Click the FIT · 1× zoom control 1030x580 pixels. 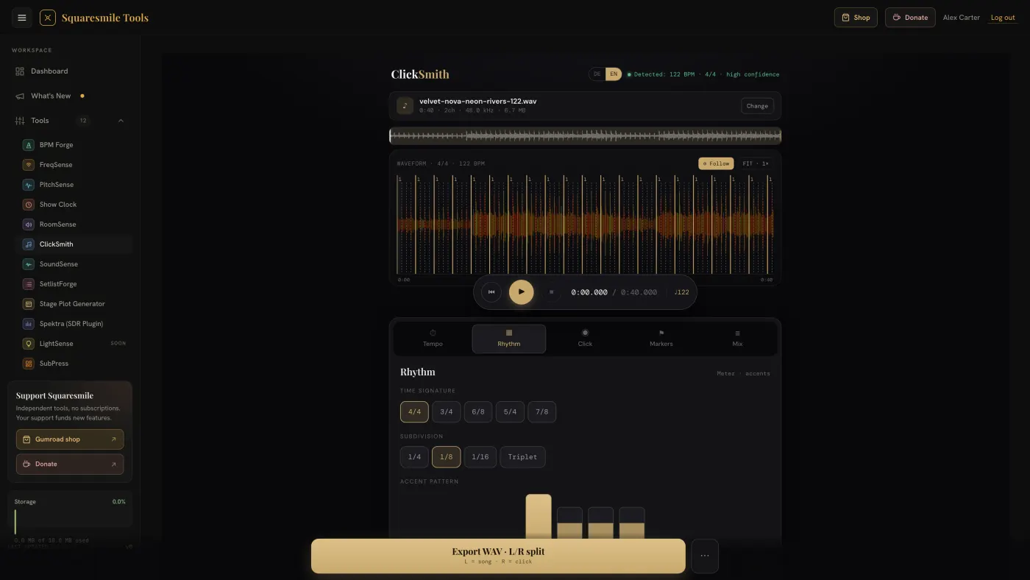tap(756, 163)
